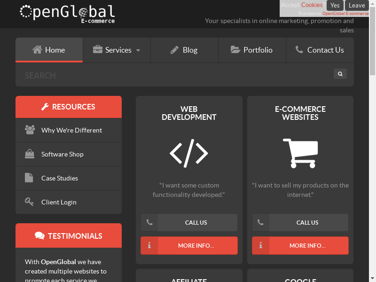The width and height of the screenshot is (376, 282).
Task: Open the Why We're Different link
Action: pos(71,130)
